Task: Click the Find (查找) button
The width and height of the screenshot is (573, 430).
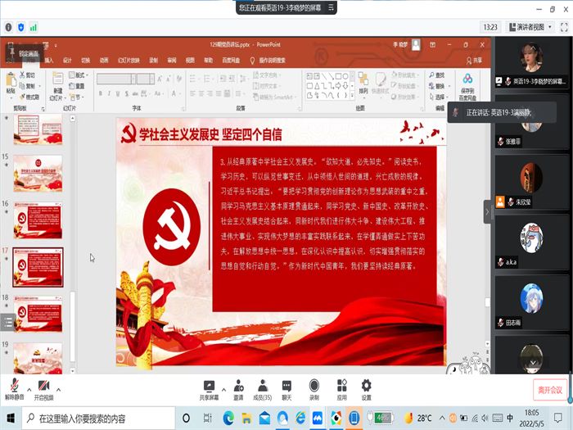Action: [437, 75]
